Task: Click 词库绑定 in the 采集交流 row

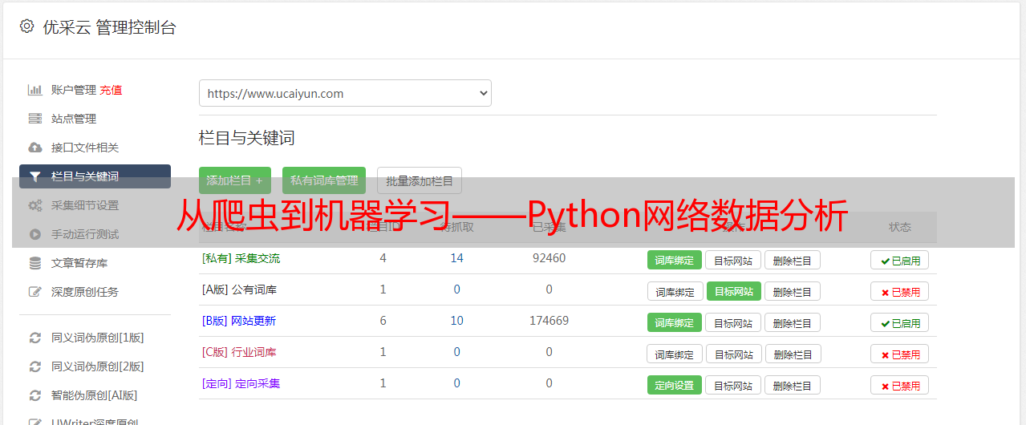Action: click(675, 260)
